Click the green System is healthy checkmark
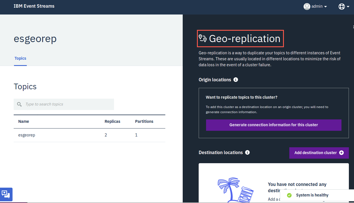This screenshot has height=203, width=354. pos(289,195)
